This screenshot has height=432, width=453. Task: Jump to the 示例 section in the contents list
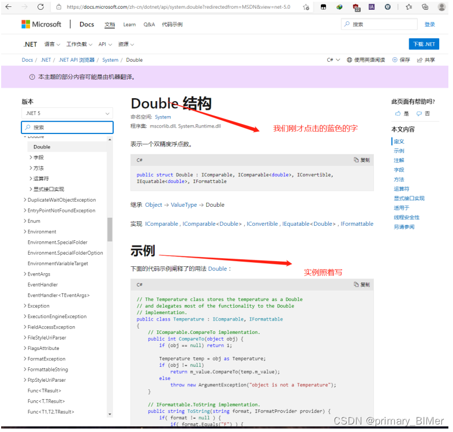[x=399, y=151]
